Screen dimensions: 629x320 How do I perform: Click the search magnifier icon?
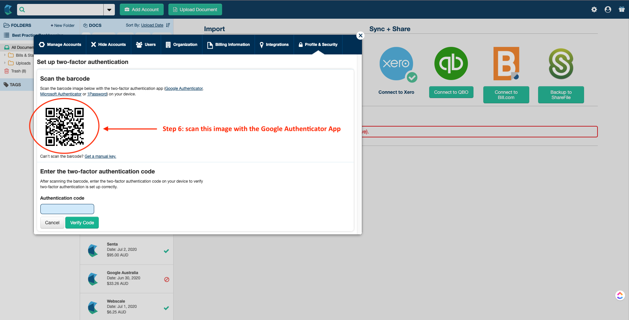pyautogui.click(x=22, y=10)
